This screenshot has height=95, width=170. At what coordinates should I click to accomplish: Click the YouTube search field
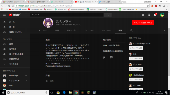click(x=67, y=15)
